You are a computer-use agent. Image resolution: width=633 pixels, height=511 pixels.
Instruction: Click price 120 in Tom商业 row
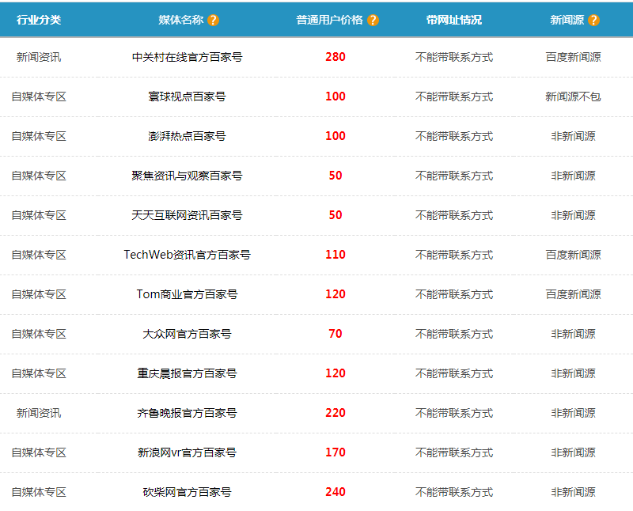(x=335, y=294)
